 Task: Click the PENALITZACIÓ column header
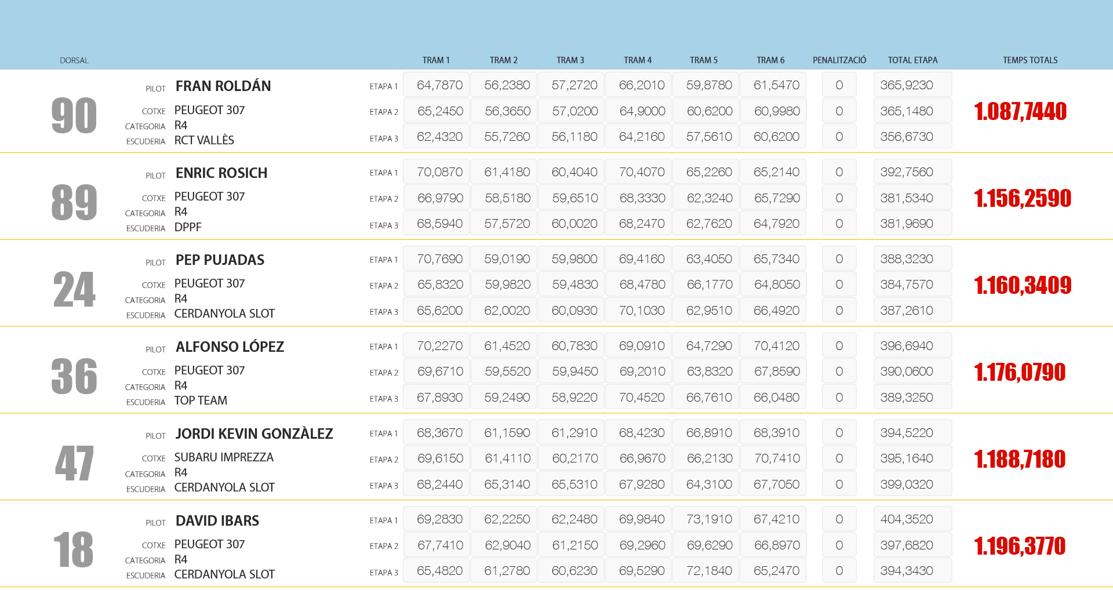pyautogui.click(x=839, y=60)
